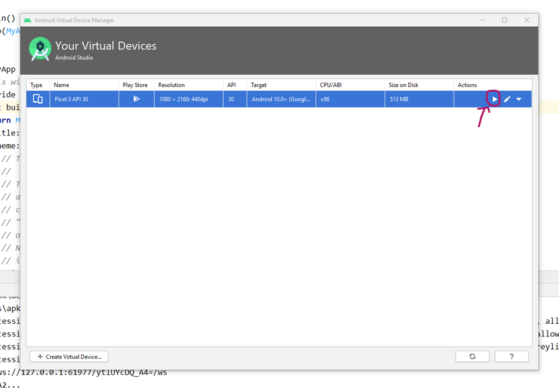Open AVD Manager help with the question mark

(511, 356)
